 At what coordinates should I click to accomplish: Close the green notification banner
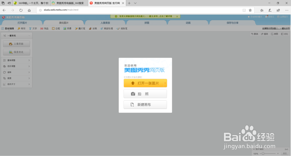(177, 17)
